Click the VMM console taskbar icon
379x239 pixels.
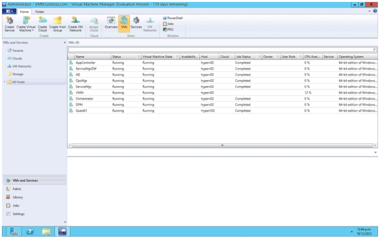tap(62, 231)
